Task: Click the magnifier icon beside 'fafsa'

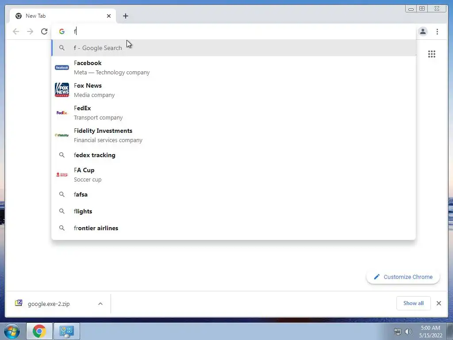Action: click(62, 195)
